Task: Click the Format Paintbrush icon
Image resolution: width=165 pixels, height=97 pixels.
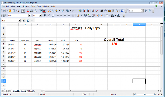Action: 63,11
